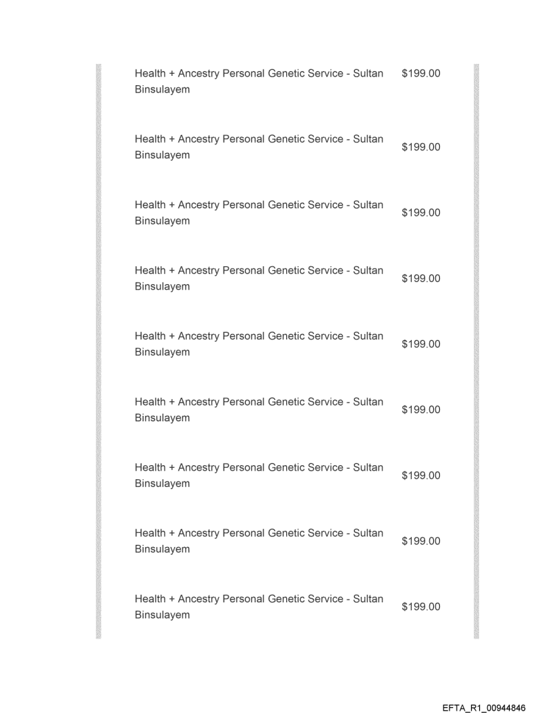Click the eighth Health + Ancestry item description
The height and width of the screenshot is (714, 543).
259,541
